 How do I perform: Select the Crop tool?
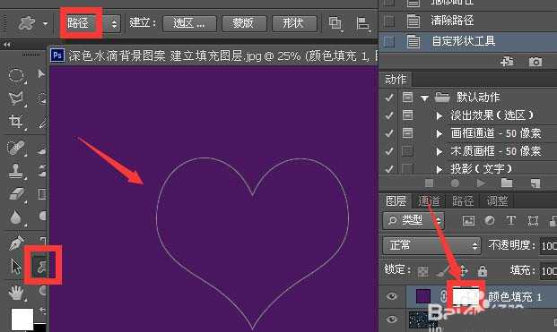[16, 122]
